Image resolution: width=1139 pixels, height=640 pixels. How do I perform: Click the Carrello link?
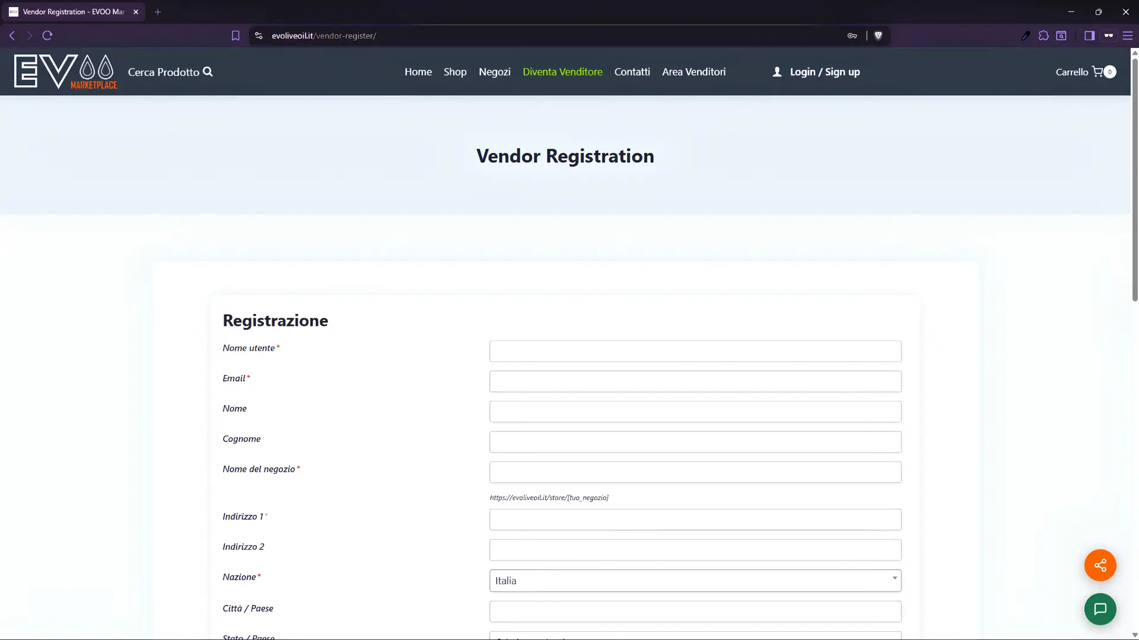click(x=1072, y=72)
